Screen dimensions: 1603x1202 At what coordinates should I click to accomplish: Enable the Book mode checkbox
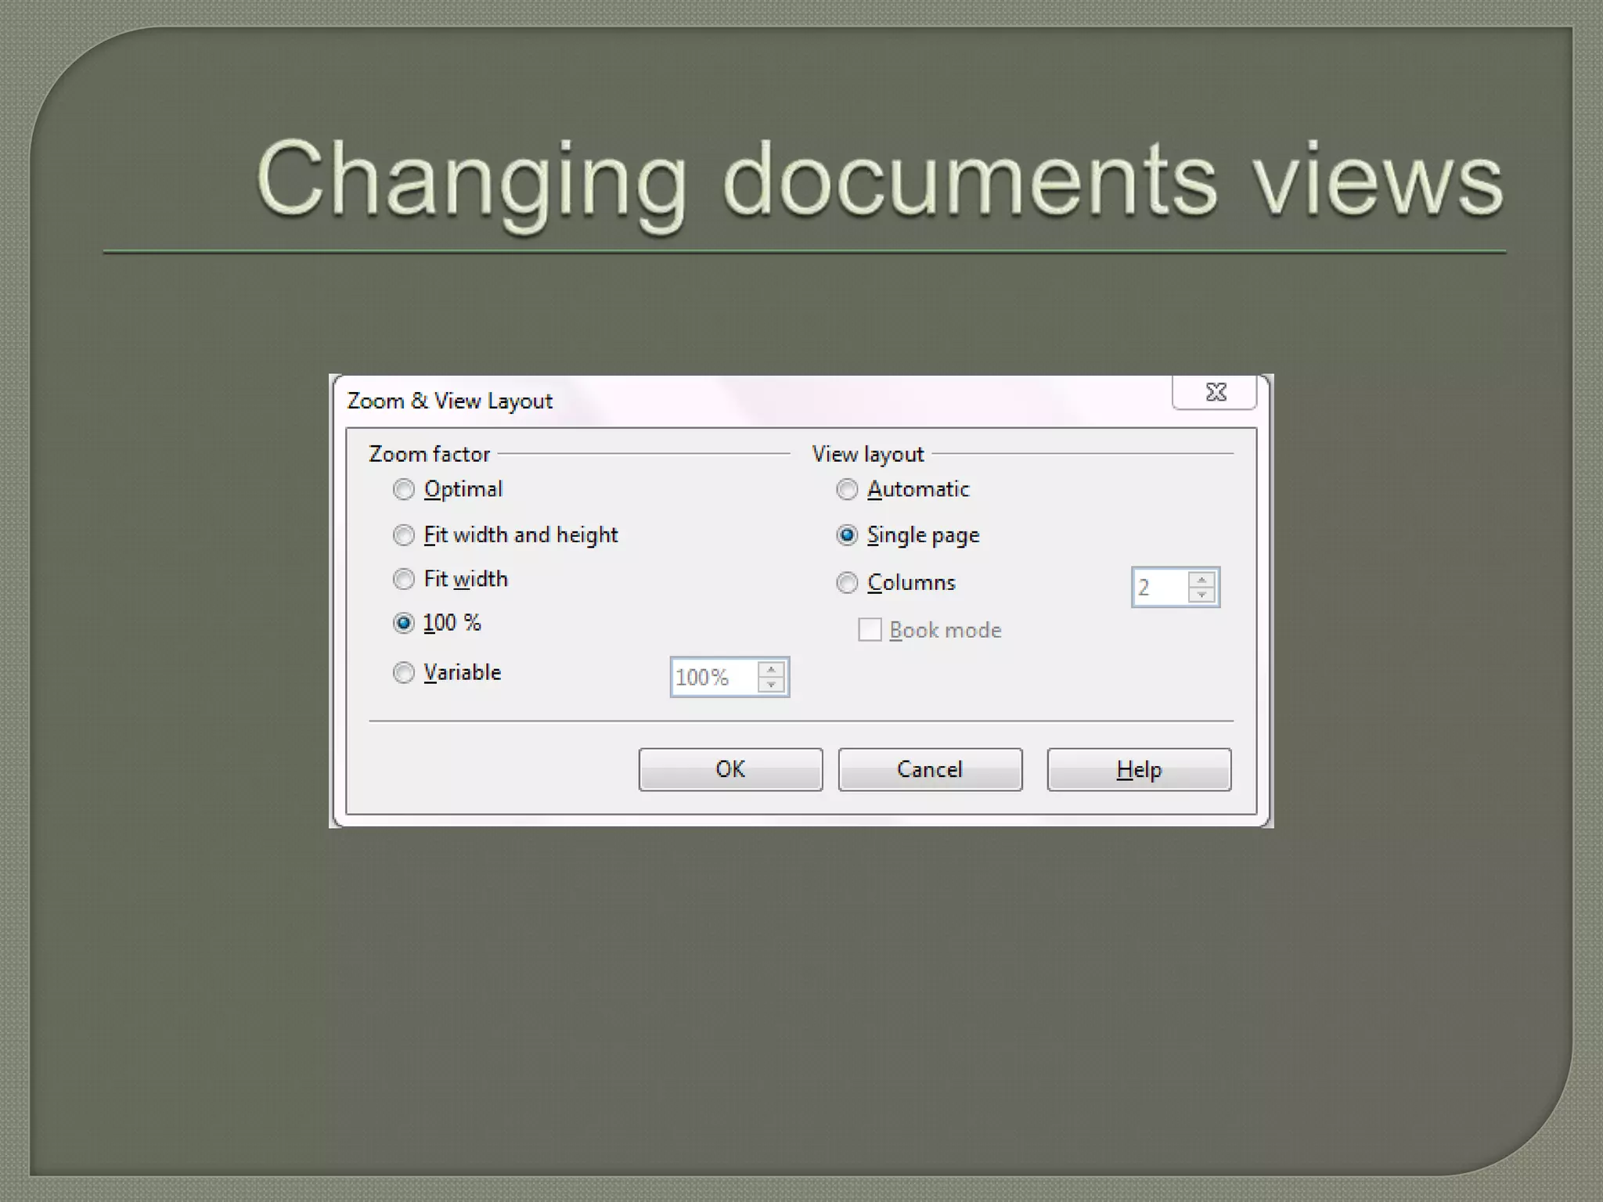tap(870, 630)
